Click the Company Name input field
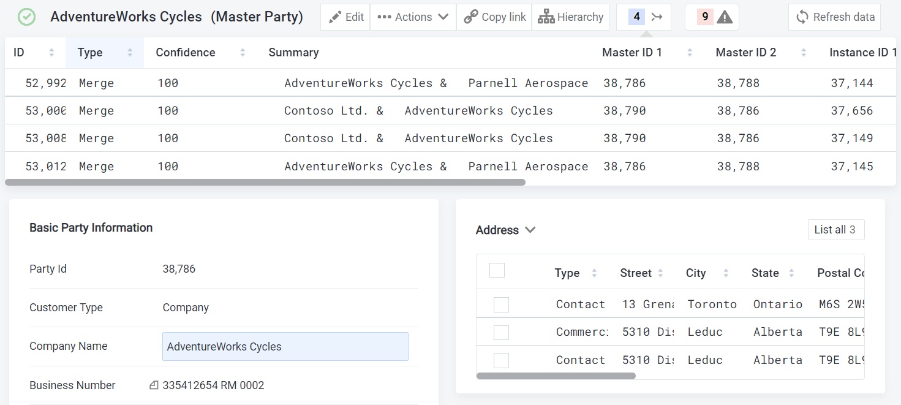901x405 pixels. coord(285,347)
